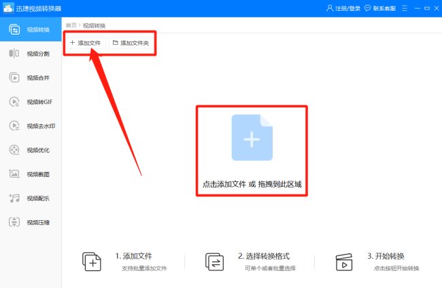Select the 视频压缩 sidebar icon
Image resolution: width=442 pixels, height=288 pixels.
[14, 222]
